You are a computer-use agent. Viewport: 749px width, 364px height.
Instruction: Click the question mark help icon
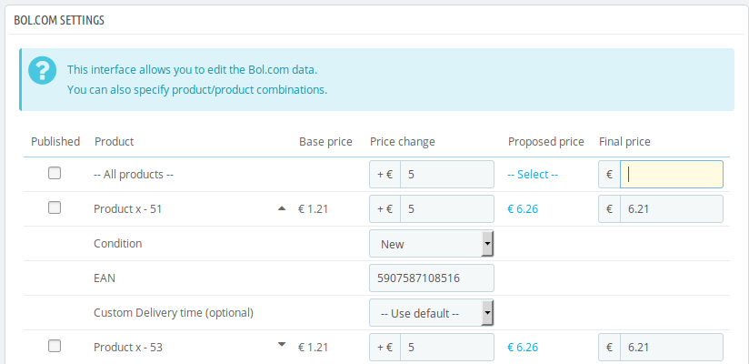pos(43,71)
